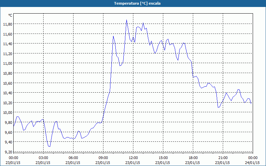Click the 9,80 y-axis value
266x166 pixels.
[9, 122]
